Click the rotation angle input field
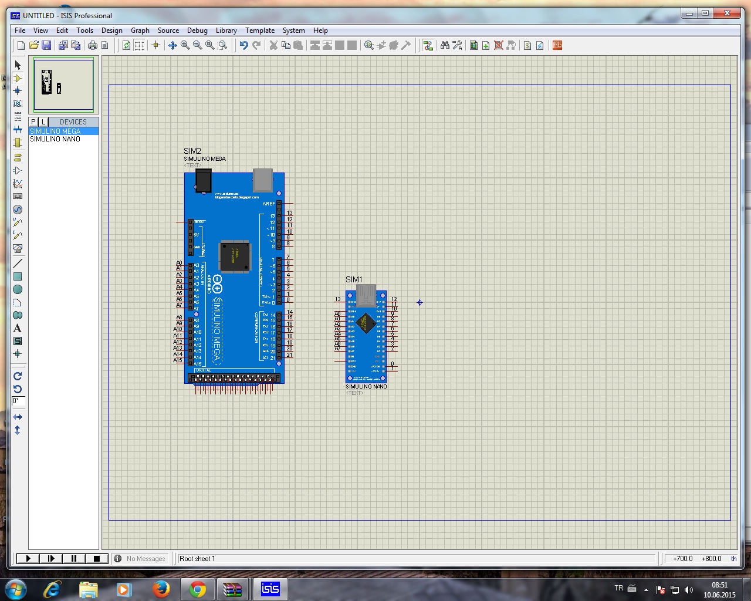The width and height of the screenshot is (751, 601). point(18,401)
